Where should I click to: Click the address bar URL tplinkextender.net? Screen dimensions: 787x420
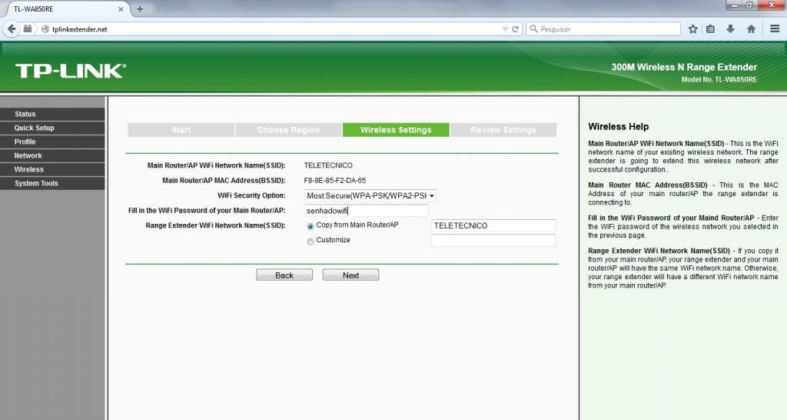[80, 29]
